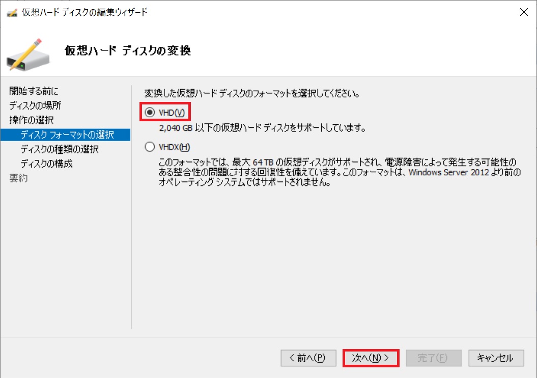Close the wizard window with X
This screenshot has height=378, width=537.
(x=524, y=12)
